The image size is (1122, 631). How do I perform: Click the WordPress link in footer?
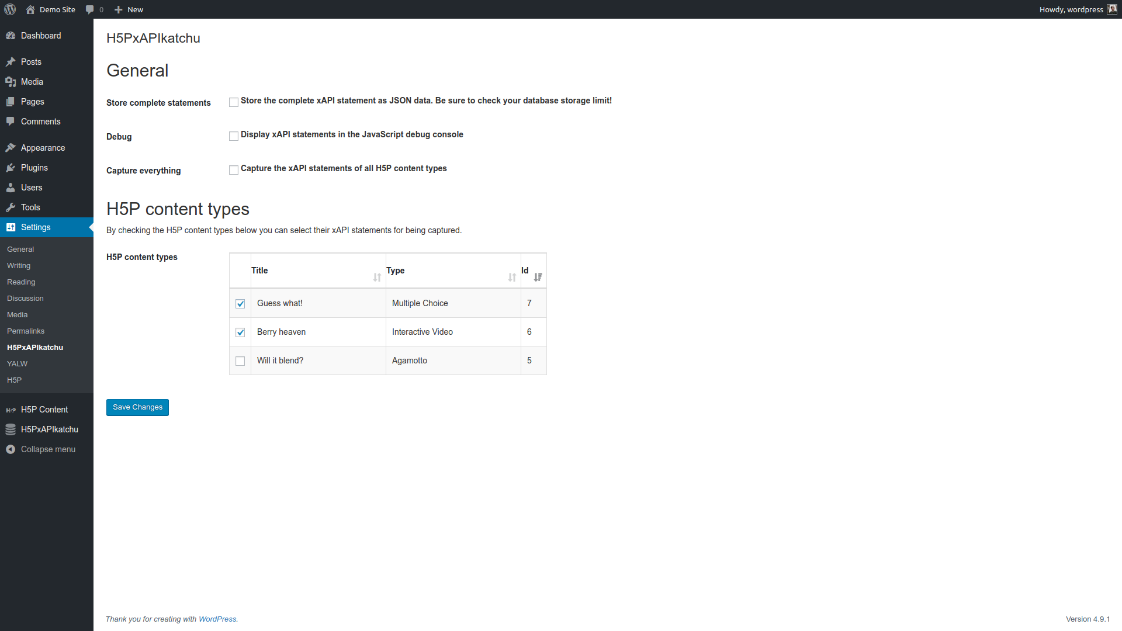(x=217, y=619)
